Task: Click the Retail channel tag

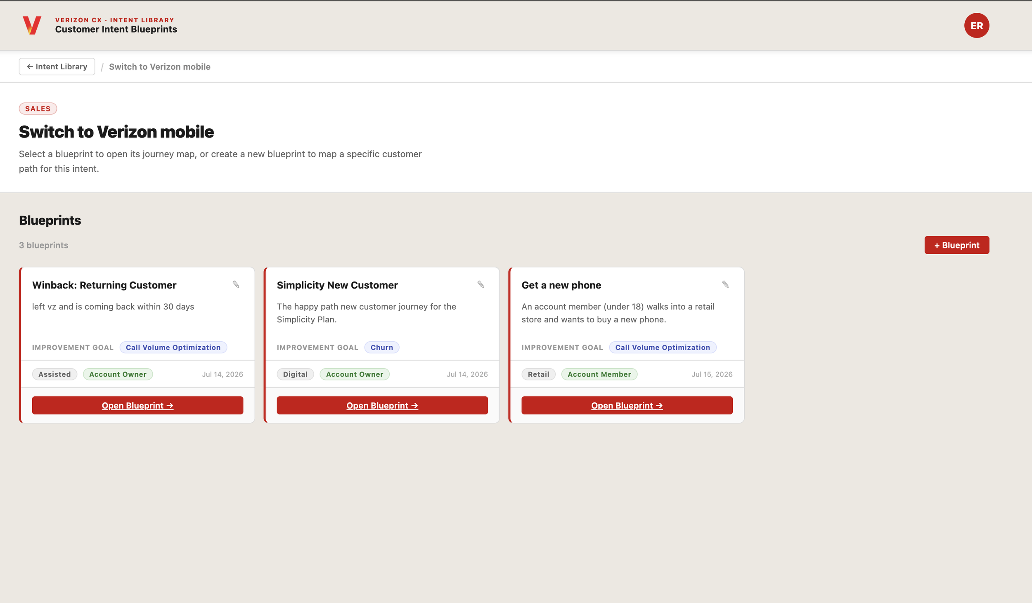Action: pyautogui.click(x=538, y=374)
